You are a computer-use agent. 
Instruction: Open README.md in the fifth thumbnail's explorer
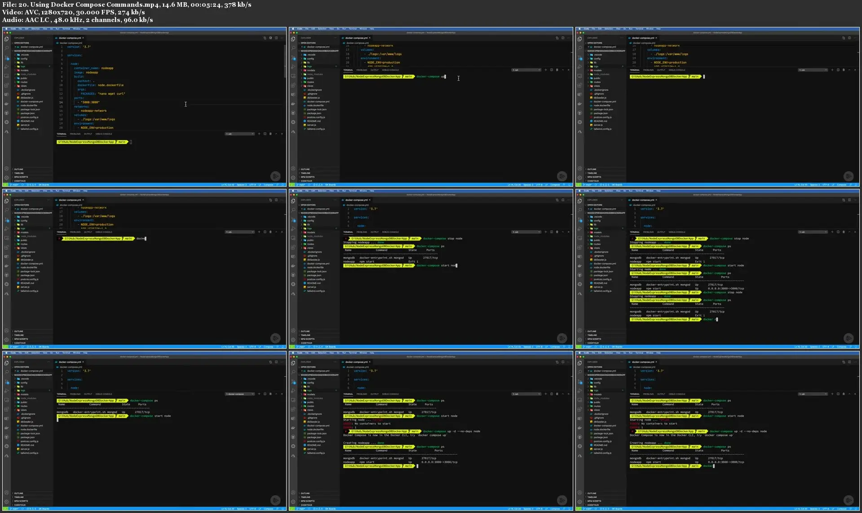[314, 283]
